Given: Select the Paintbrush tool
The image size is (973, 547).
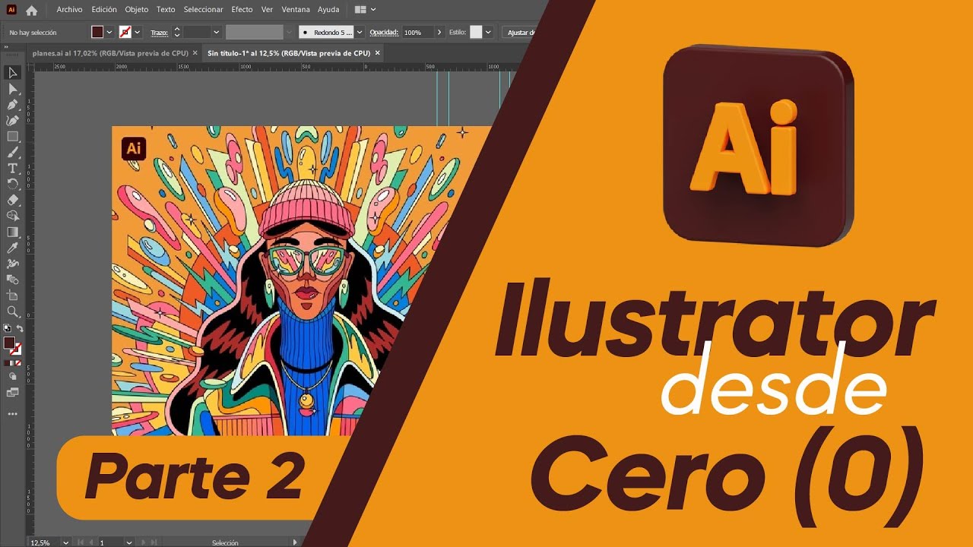Looking at the screenshot, I should pos(13,153).
